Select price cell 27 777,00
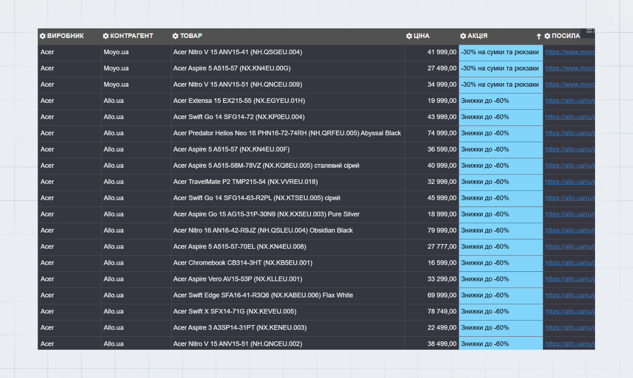Viewport: 633px width, 378px height. click(432, 247)
